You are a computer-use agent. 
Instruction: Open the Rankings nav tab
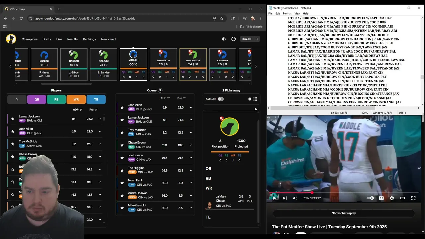click(89, 39)
